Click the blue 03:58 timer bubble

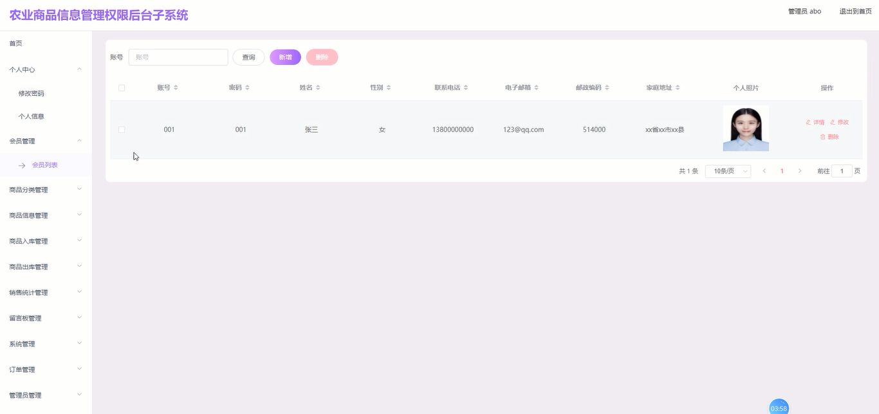click(779, 408)
